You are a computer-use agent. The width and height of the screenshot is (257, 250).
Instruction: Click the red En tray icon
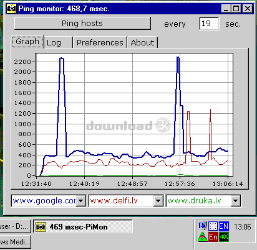(x=213, y=237)
